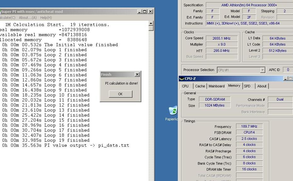Open the Help(H) menu in Super PI
Image resolution: width=293 pixels, height=181 pixels.
[x=46, y=18]
